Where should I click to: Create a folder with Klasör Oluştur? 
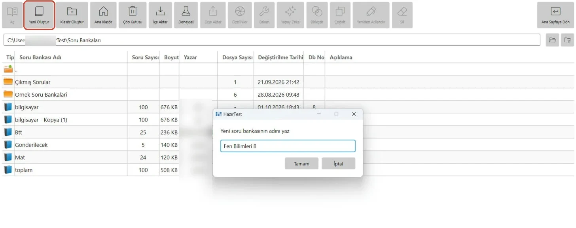point(72,15)
